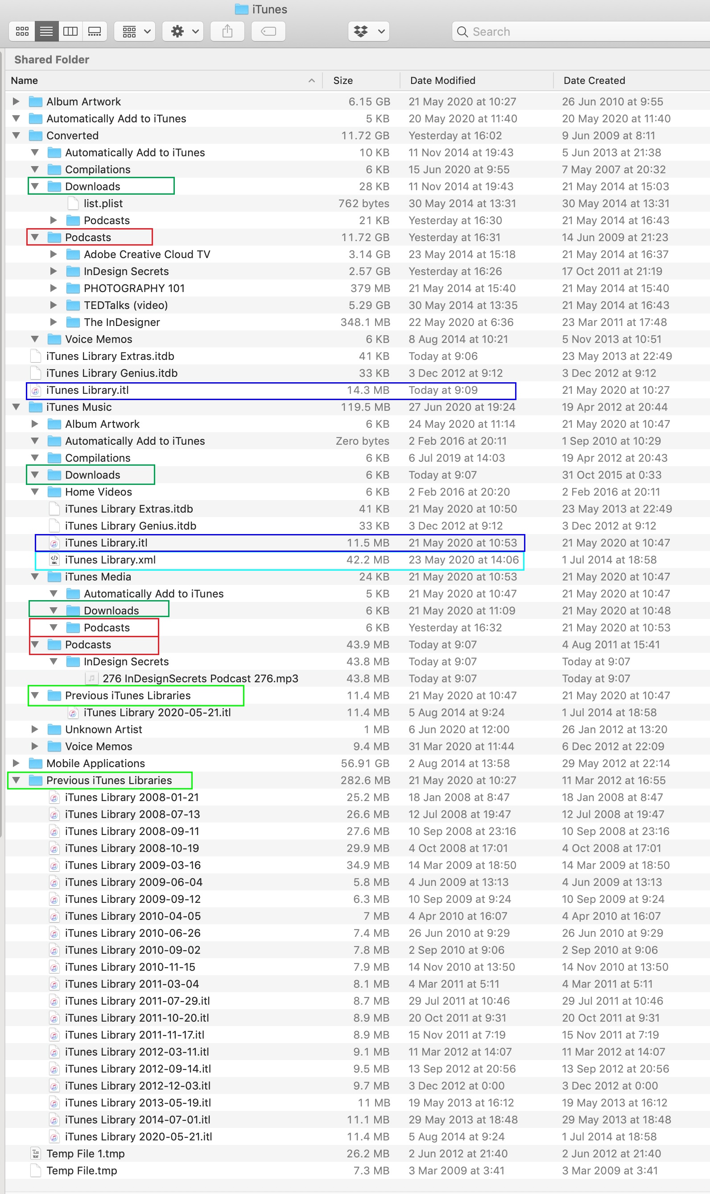The height and width of the screenshot is (1194, 710).
Task: Expand the Unknown Artist folder
Action: click(x=35, y=730)
